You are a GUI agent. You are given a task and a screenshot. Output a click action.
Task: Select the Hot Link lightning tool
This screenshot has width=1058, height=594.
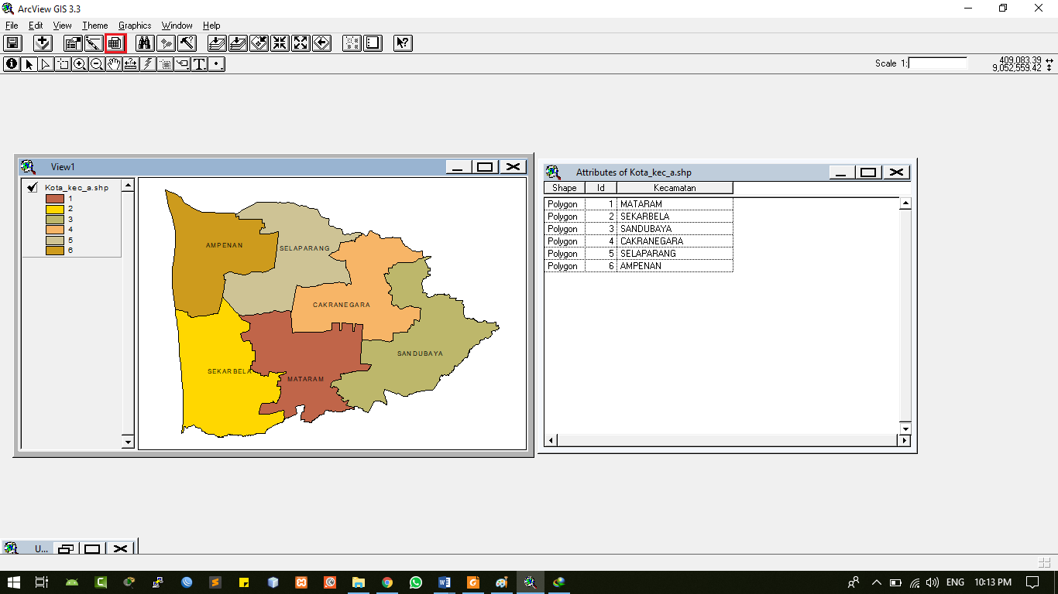point(148,64)
